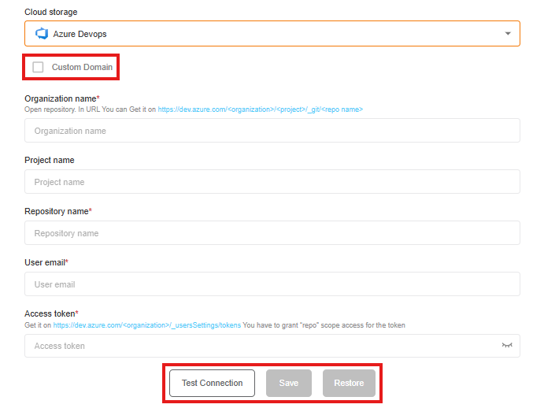Click the Test Connection button

(x=212, y=383)
